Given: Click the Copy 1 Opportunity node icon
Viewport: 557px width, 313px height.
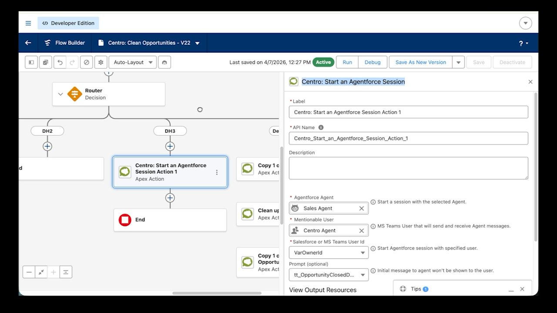Looking at the screenshot, I should [x=248, y=262].
